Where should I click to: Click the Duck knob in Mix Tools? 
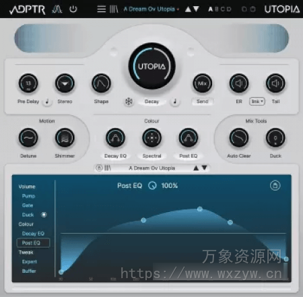click(275, 137)
